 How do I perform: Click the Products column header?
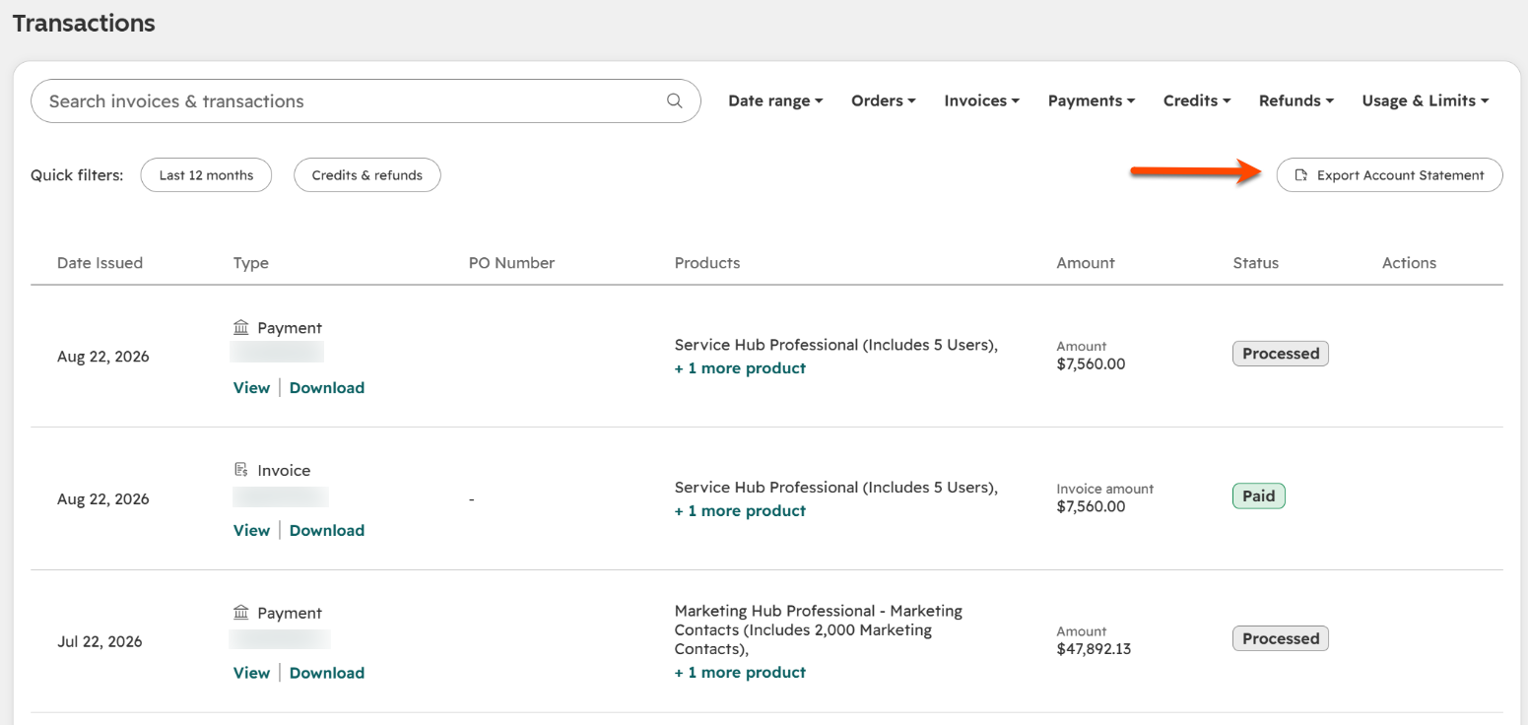[707, 263]
